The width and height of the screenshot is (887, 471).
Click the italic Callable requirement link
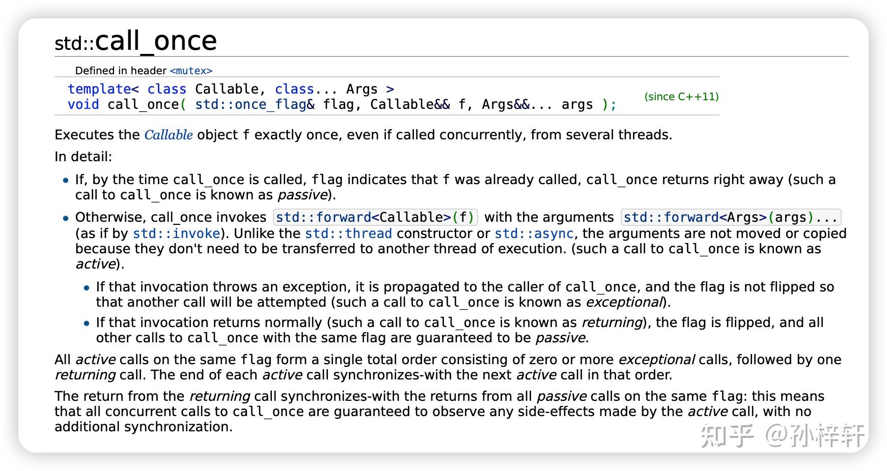tap(168, 135)
